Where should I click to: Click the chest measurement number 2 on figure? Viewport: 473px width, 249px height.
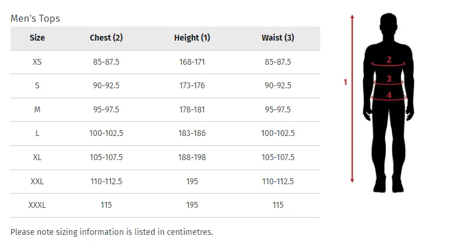389,59
